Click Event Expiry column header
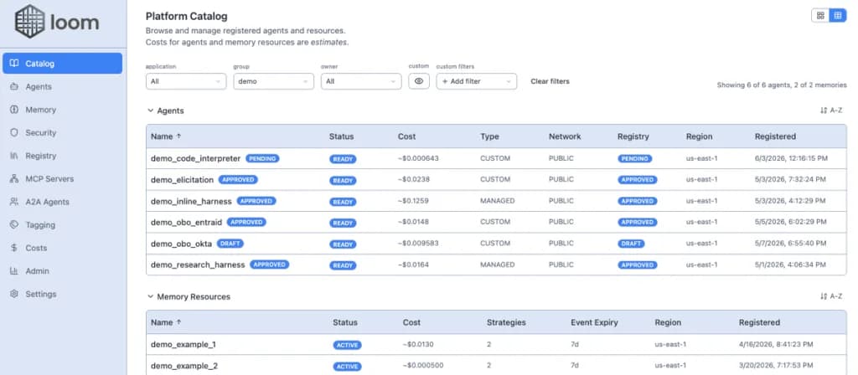Viewport: 858px width, 375px height. (x=594, y=322)
